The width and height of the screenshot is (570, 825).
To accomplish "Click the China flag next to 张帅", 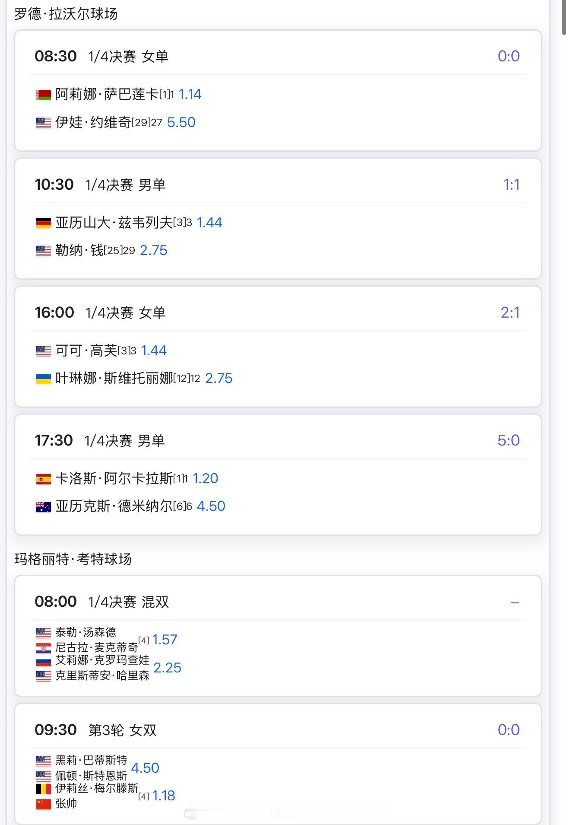I will click(x=43, y=804).
